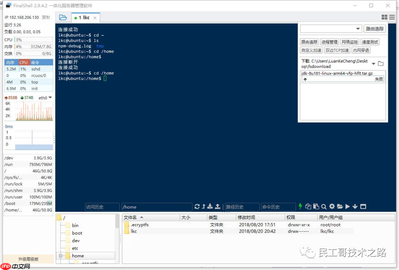Image resolution: width=399 pixels, height=270 pixels.
Task: Click the open-folder icon in terminal toolbar
Action: [340, 206]
